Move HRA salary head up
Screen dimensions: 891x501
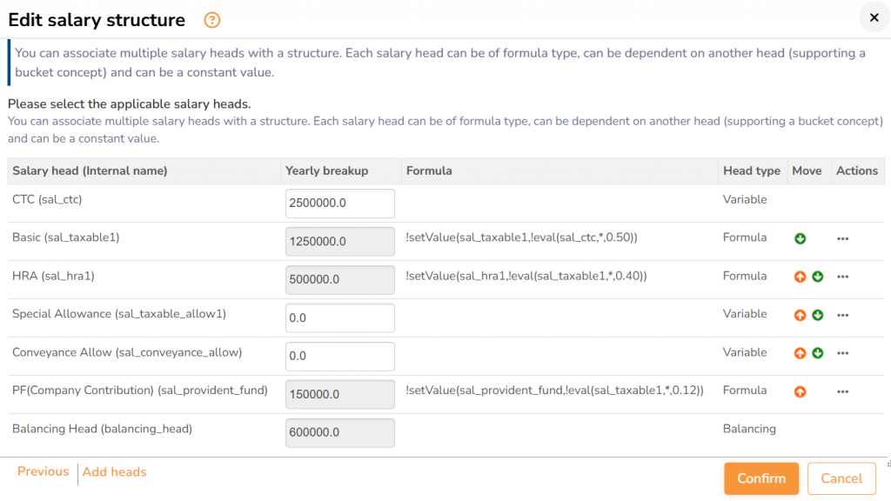(x=800, y=277)
